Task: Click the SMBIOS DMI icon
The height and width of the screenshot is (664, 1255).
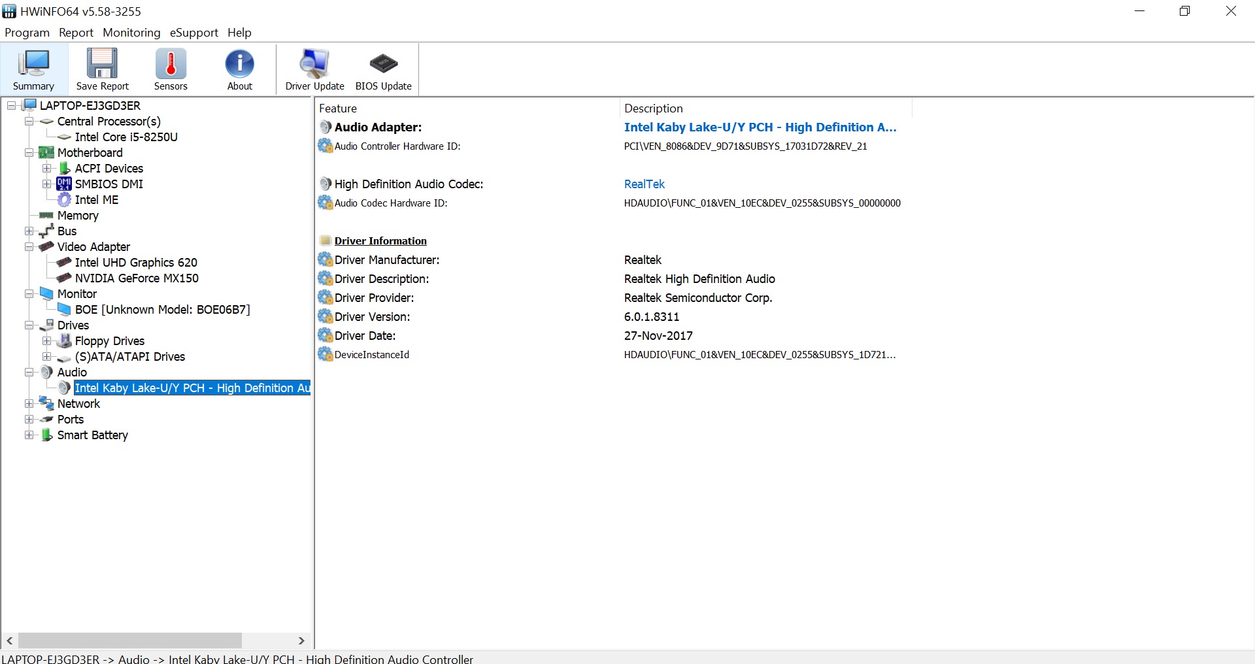Action: point(64,184)
